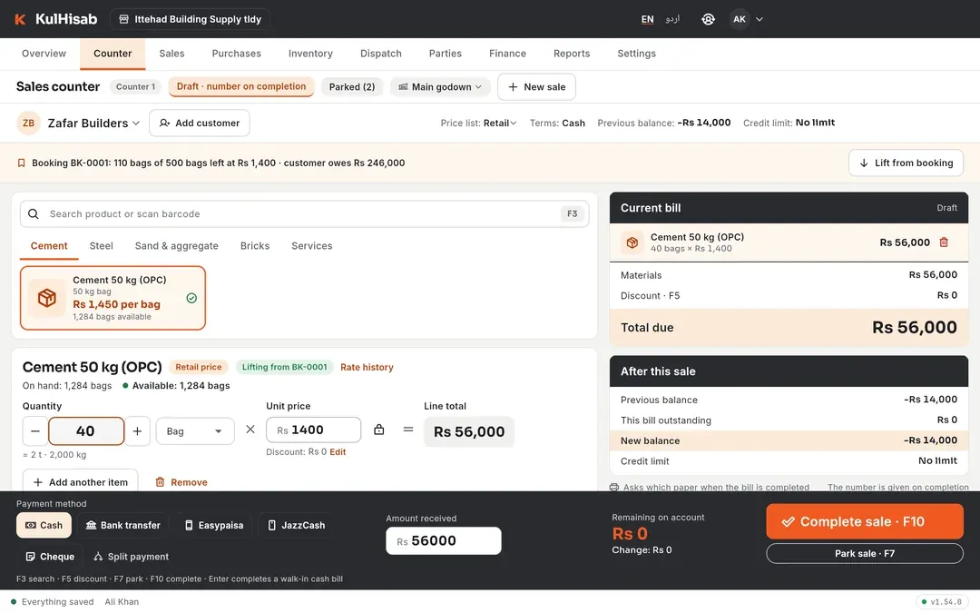Open the Ittehad Building Supply business switcher
The height and width of the screenshot is (613, 980).
(x=190, y=19)
